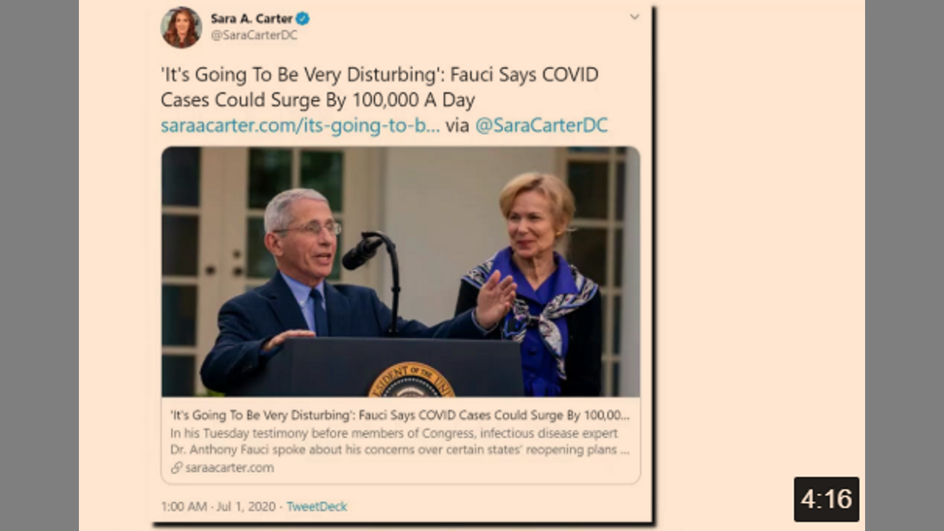Click the microphone in the photo
The height and width of the screenshot is (531, 944).
363,253
